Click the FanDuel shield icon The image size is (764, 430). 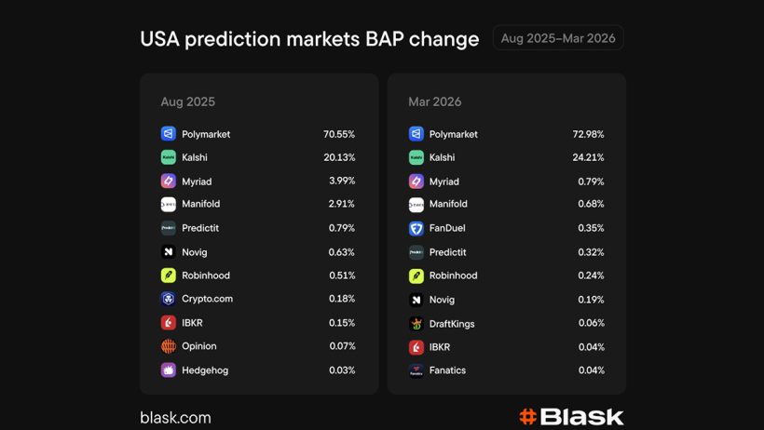pyautogui.click(x=416, y=228)
